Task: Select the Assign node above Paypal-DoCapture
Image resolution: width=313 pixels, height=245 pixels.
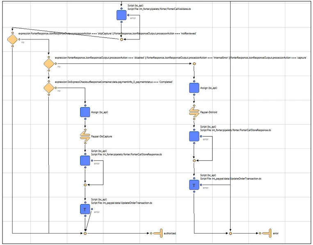Action: point(85,112)
